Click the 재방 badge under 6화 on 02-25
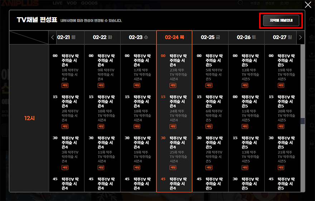 (209, 126)
